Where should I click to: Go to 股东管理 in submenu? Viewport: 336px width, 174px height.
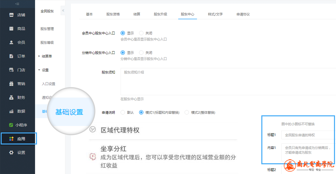pyautogui.click(x=47, y=29)
